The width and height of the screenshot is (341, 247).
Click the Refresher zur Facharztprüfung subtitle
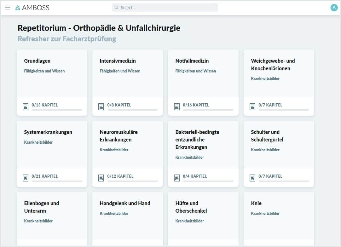[x=67, y=39]
